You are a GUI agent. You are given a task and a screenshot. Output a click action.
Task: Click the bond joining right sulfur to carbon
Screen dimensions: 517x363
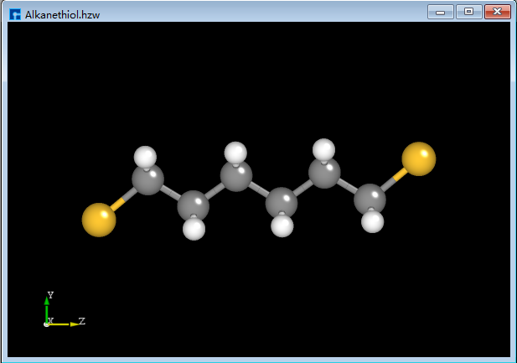click(394, 179)
